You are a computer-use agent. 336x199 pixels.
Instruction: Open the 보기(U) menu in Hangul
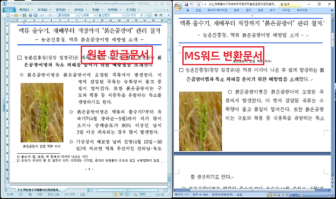click(42, 10)
